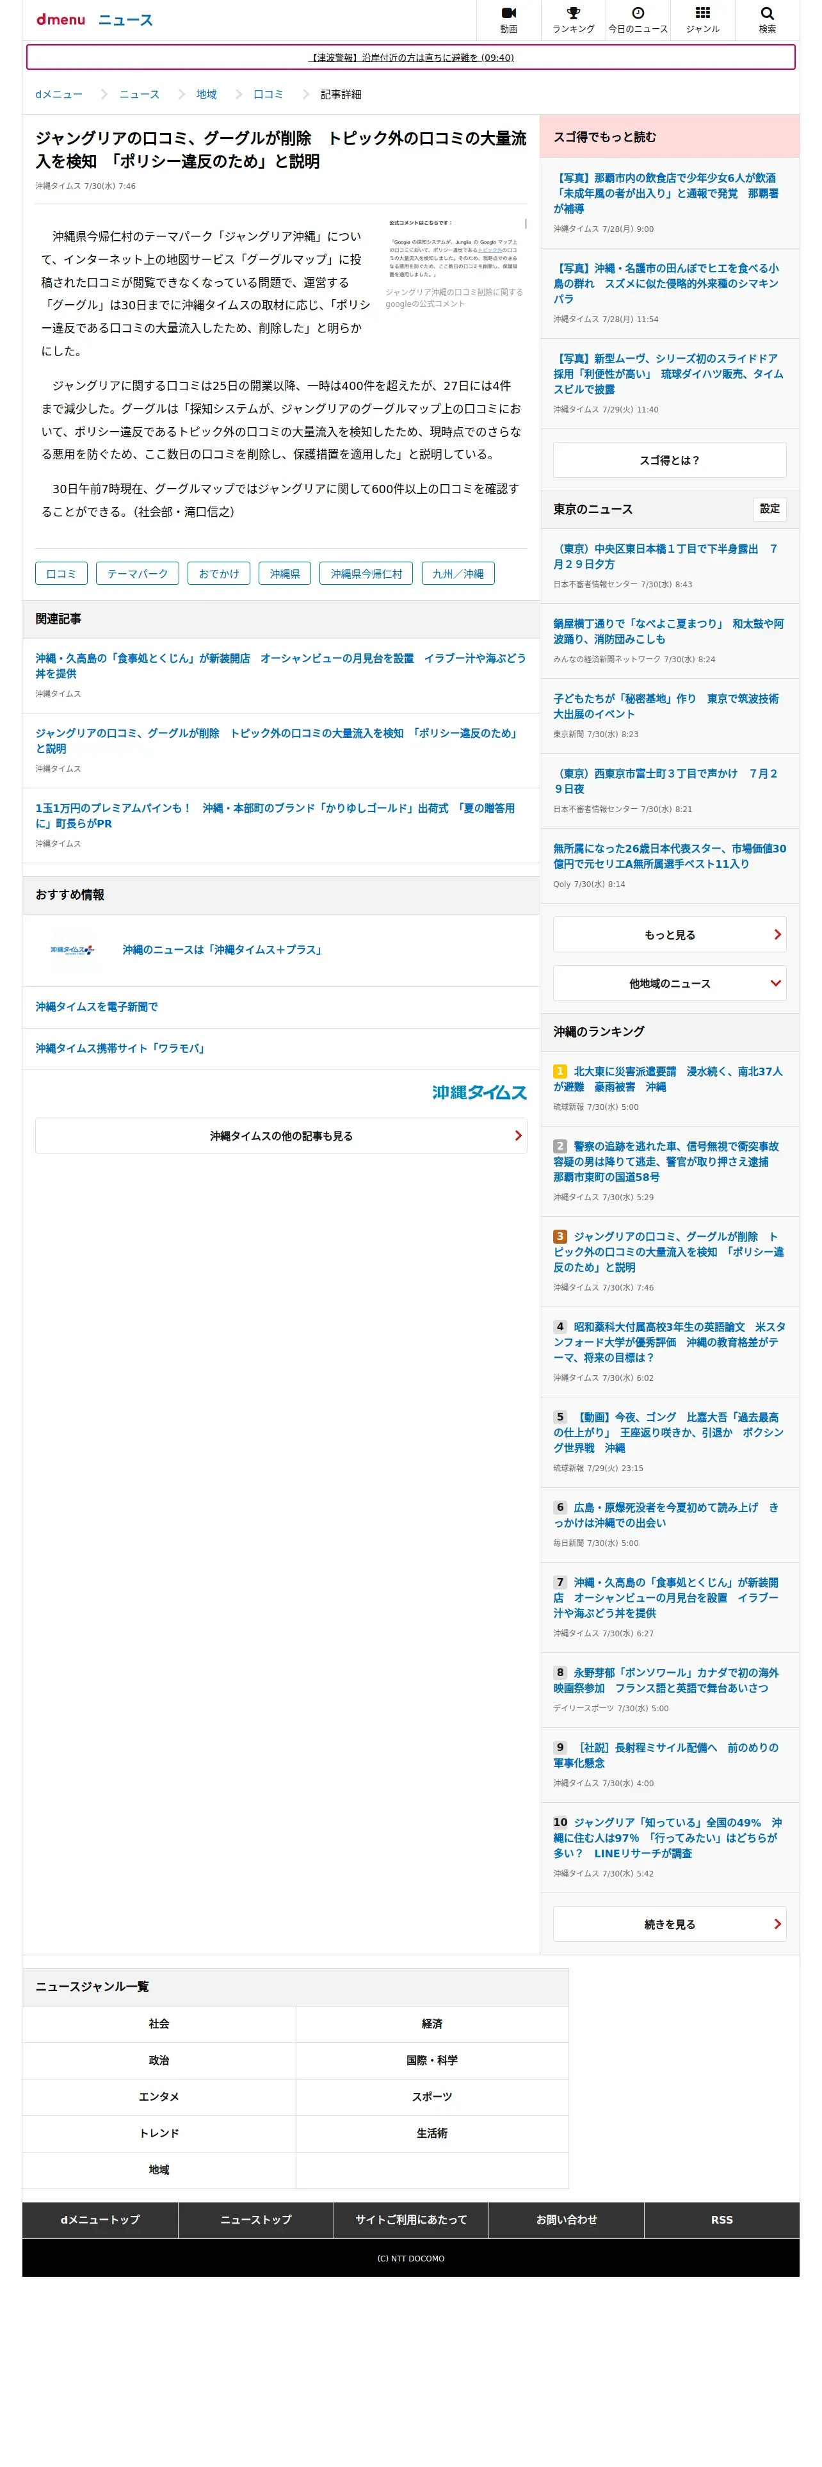Open お問い合わせ in the footer
This screenshot has height=2467, width=822.
click(567, 2220)
